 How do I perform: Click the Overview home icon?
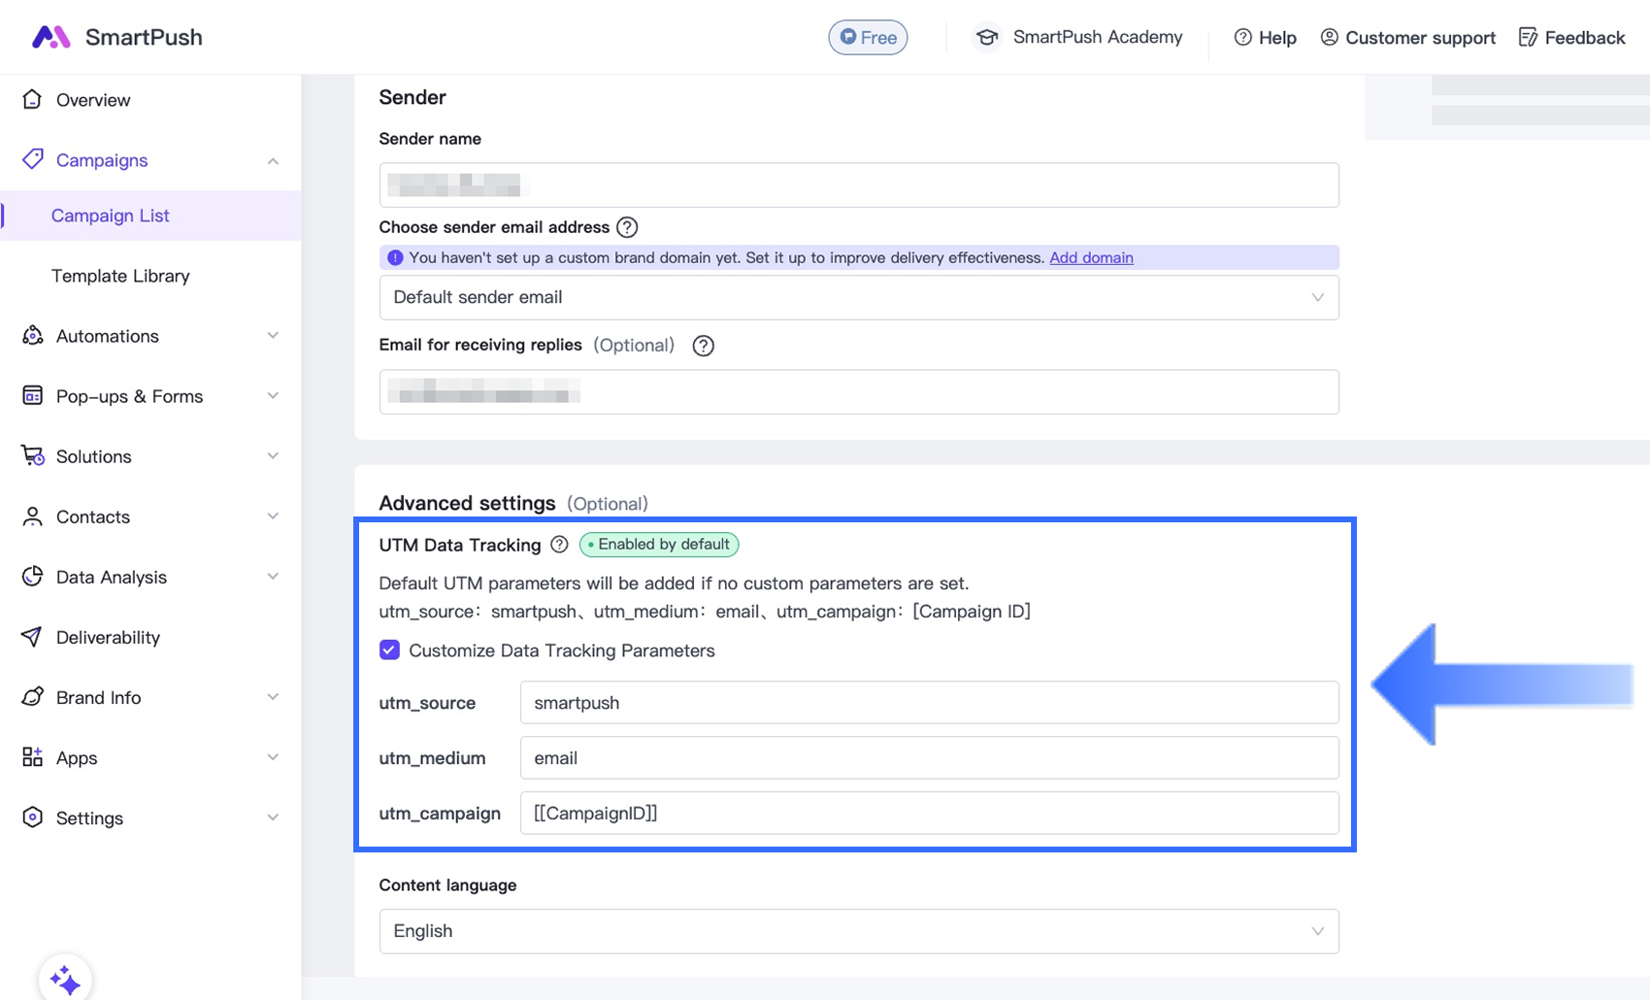pyautogui.click(x=32, y=99)
